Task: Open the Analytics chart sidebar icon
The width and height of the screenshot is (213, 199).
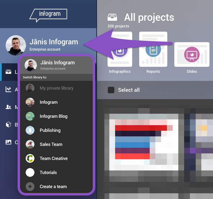Action: pos(8,89)
